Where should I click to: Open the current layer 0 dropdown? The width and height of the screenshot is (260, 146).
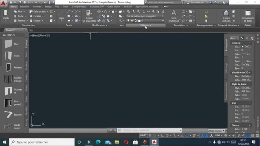pos(145,21)
